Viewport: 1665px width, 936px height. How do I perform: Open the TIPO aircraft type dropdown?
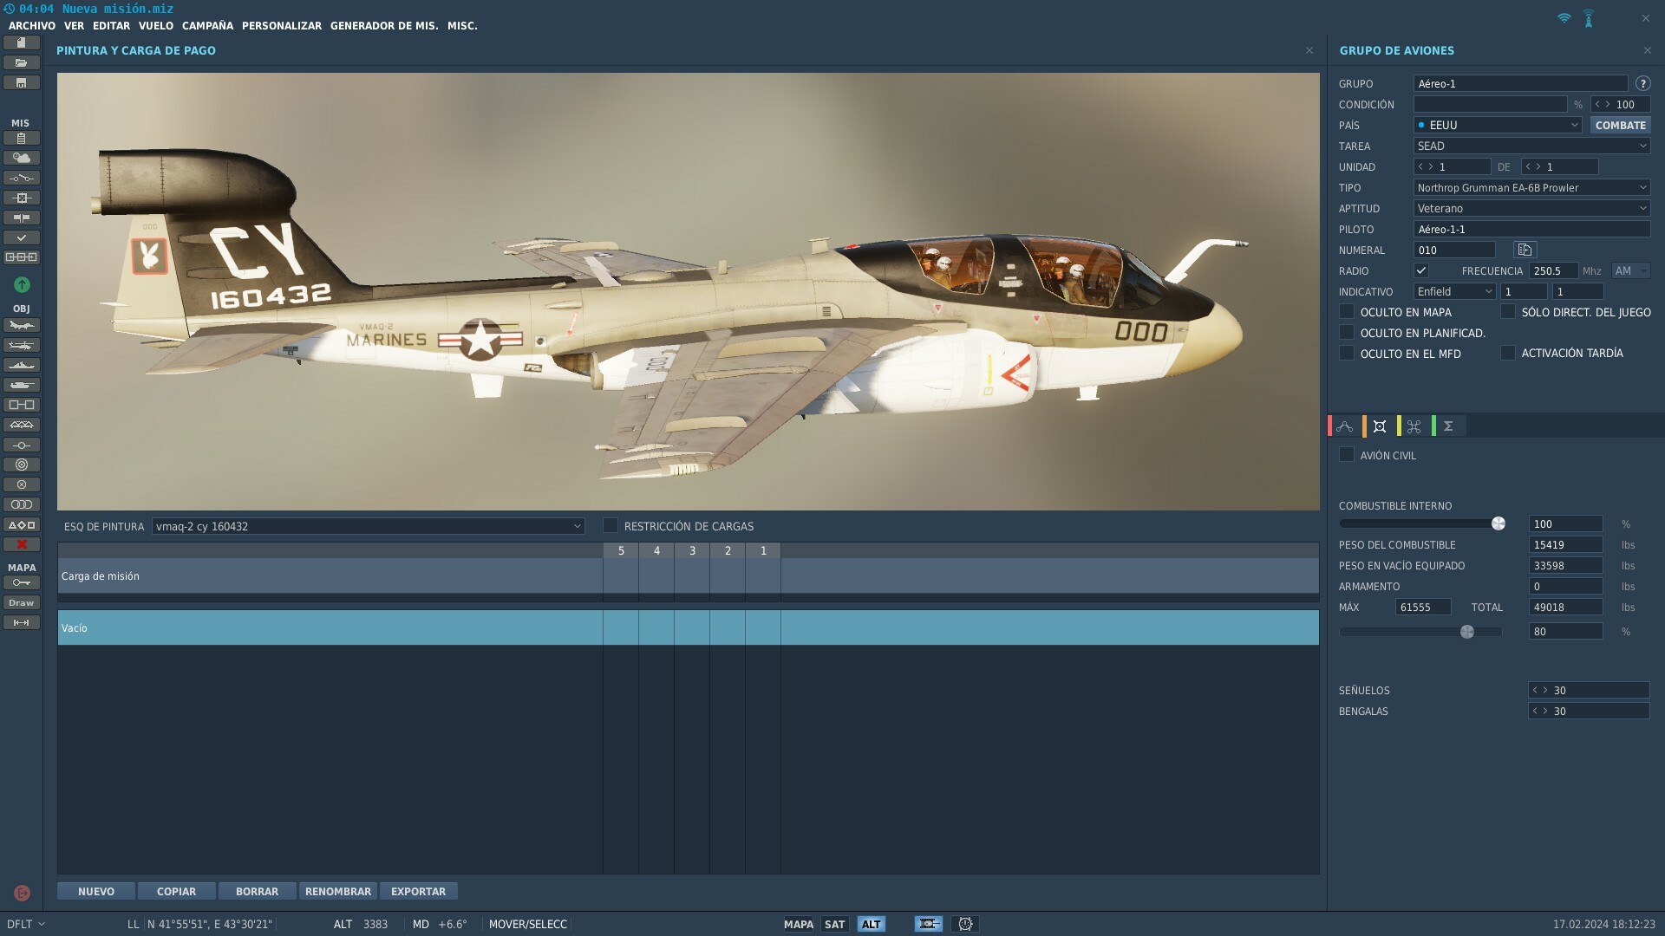(x=1531, y=187)
